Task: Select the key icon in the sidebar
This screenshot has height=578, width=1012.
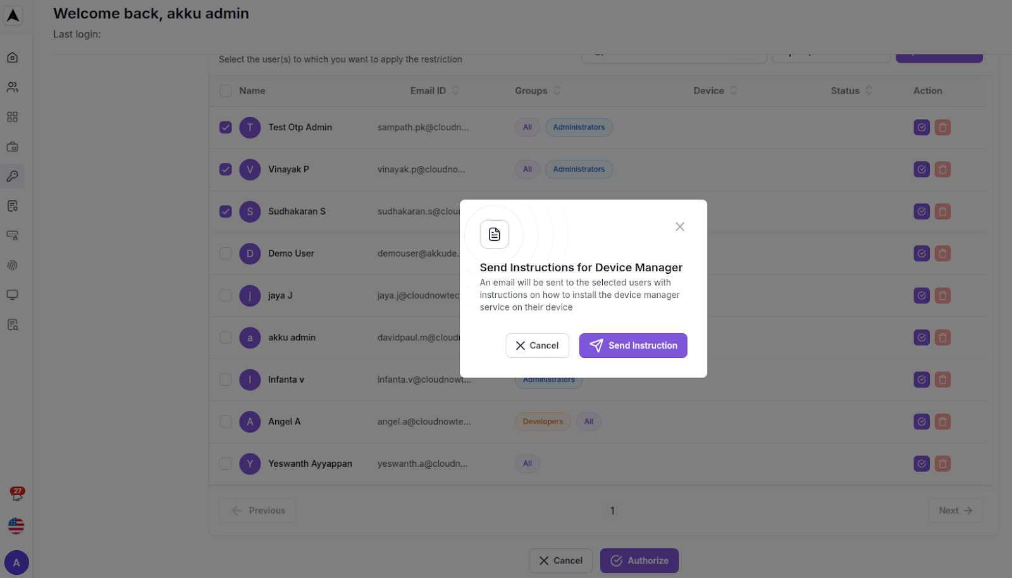Action: [12, 176]
